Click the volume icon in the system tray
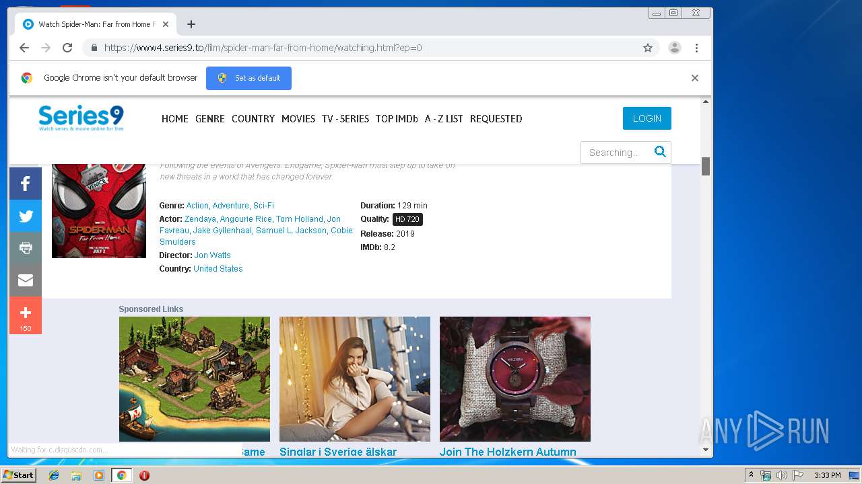 [781, 475]
